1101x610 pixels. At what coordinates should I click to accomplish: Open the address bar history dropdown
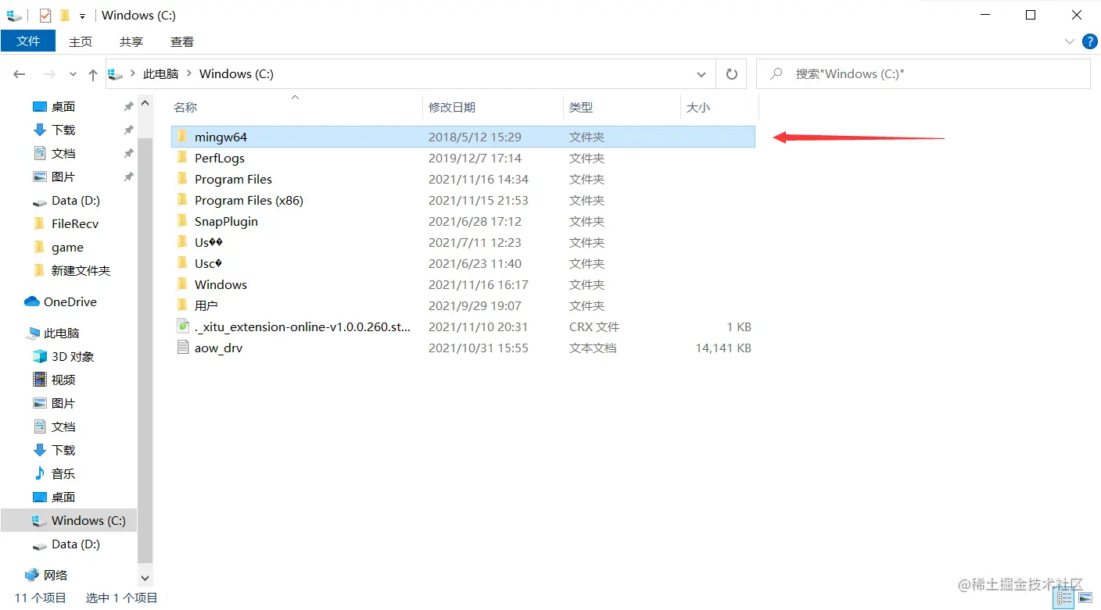pyautogui.click(x=701, y=74)
